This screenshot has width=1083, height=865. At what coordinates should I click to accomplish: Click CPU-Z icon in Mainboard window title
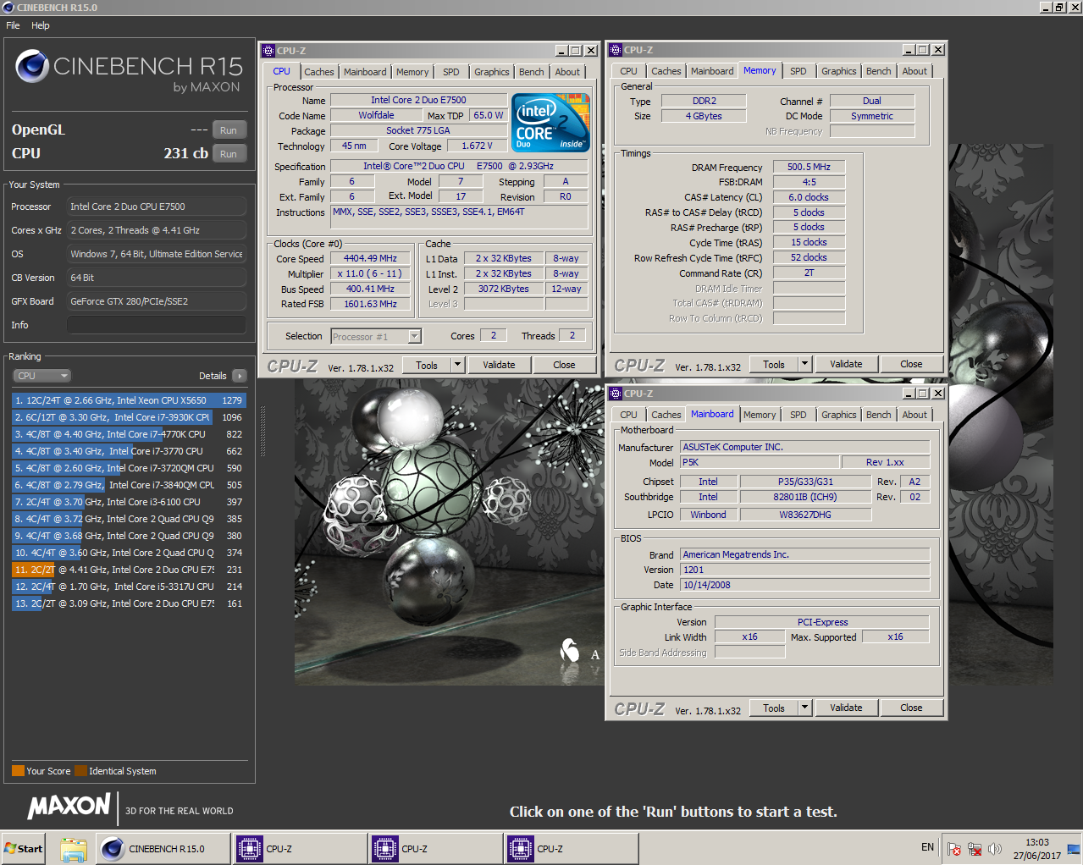[x=616, y=394]
